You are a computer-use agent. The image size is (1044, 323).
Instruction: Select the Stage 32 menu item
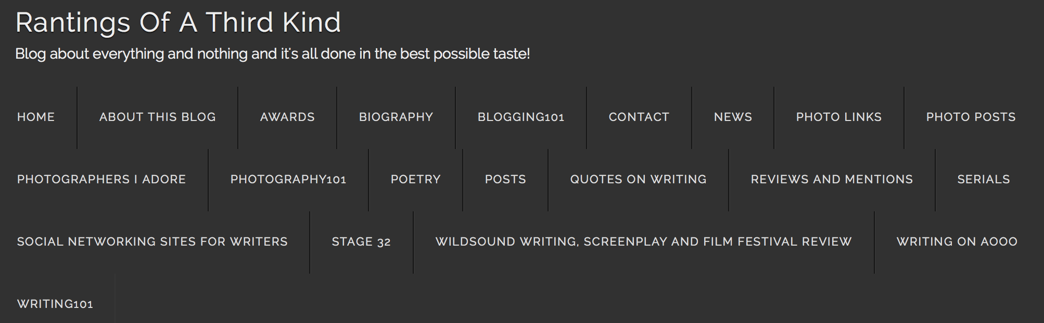click(361, 242)
